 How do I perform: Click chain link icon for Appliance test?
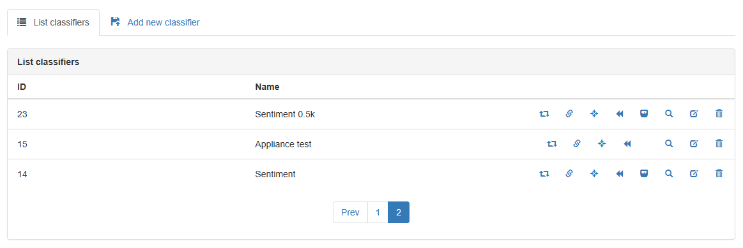click(577, 144)
